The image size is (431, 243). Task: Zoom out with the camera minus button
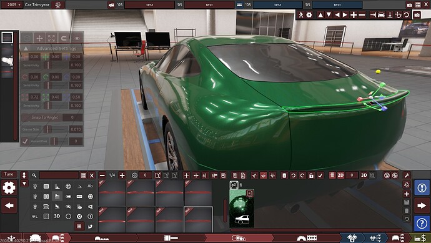point(362,15)
